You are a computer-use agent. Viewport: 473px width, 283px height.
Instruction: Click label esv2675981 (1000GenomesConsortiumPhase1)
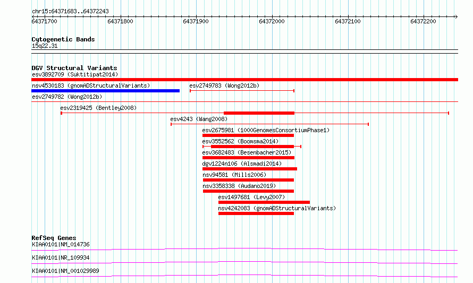pyautogui.click(x=266, y=130)
